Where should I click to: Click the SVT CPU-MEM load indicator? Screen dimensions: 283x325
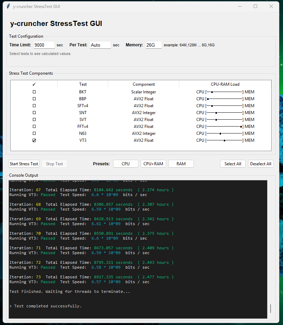225,120
